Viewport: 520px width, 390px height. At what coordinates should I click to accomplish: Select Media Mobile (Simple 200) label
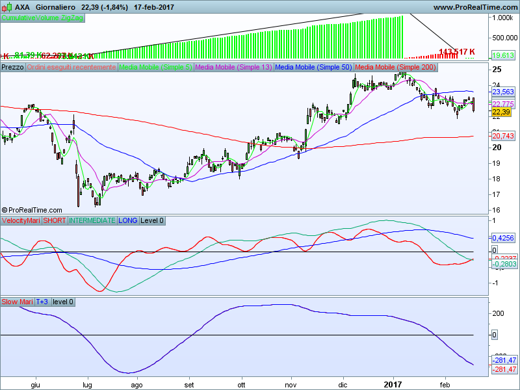(x=395, y=68)
